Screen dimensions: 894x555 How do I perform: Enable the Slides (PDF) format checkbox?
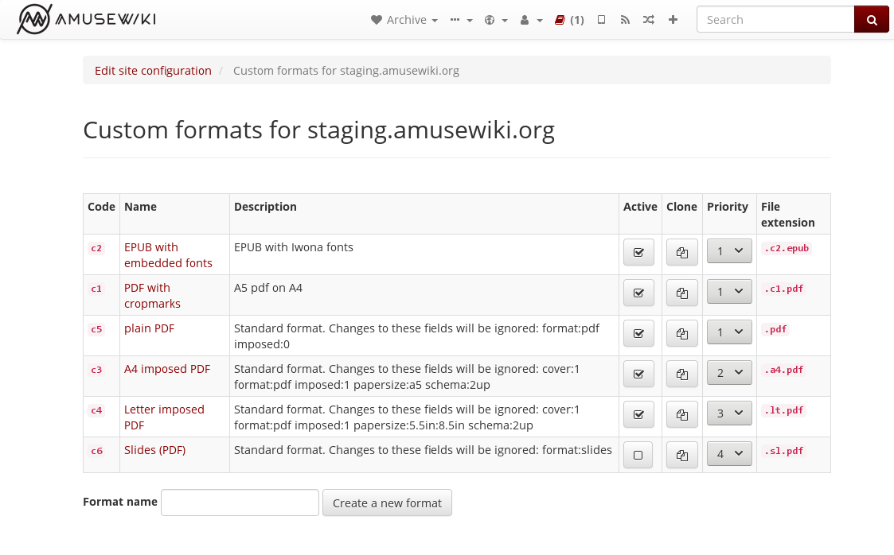point(638,456)
